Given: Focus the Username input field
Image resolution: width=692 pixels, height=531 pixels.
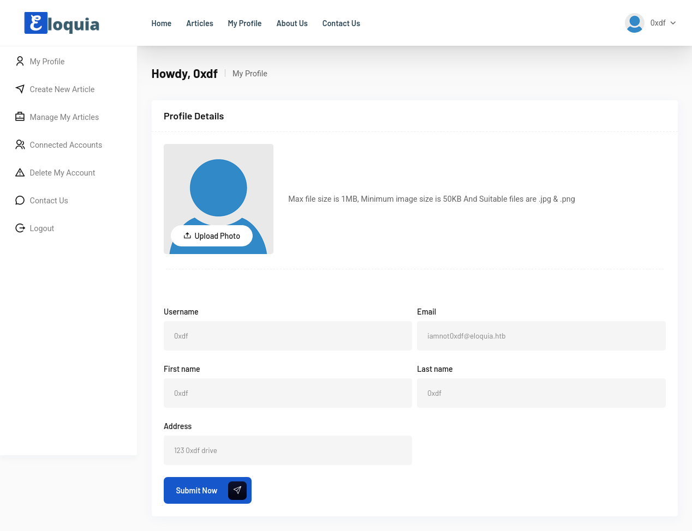Looking at the screenshot, I should (x=288, y=336).
